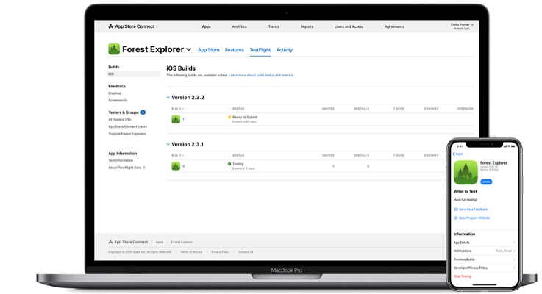Image resolution: width=542 pixels, height=294 pixels.
Task: Collapse the Version 2.3.1 section
Action: tap(168, 144)
